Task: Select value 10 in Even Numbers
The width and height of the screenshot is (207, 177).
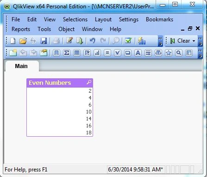Action: click(60, 112)
